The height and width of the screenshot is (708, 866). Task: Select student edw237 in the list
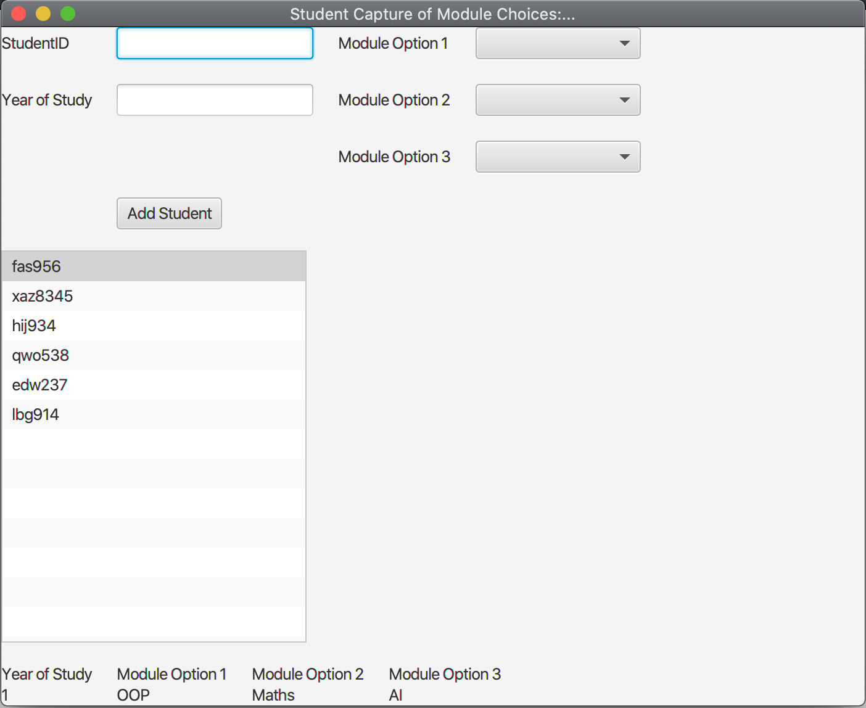[x=154, y=385]
